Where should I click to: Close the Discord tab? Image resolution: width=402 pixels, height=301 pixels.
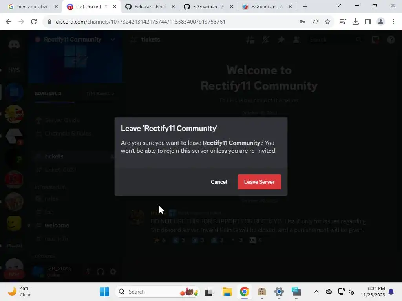[115, 7]
